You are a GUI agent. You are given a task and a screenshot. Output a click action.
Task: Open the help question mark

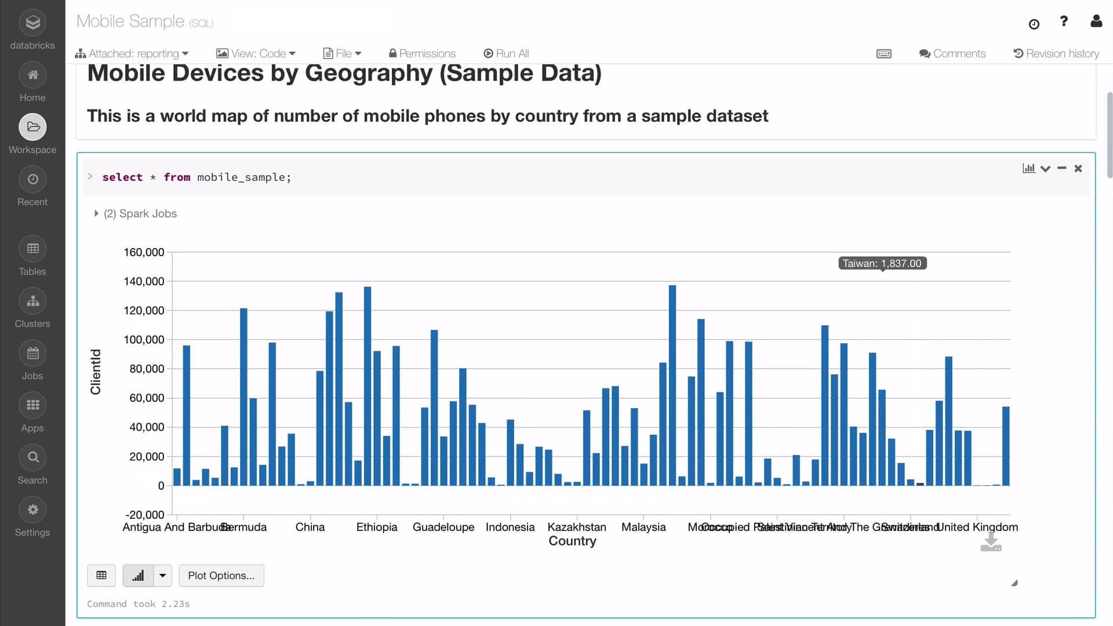(x=1064, y=21)
